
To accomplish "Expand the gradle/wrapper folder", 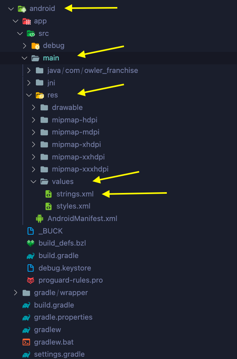I will (15, 292).
